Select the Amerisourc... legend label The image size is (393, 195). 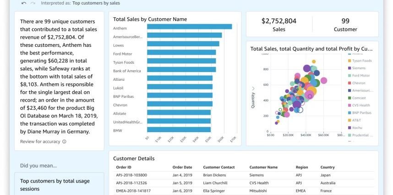click(x=362, y=90)
